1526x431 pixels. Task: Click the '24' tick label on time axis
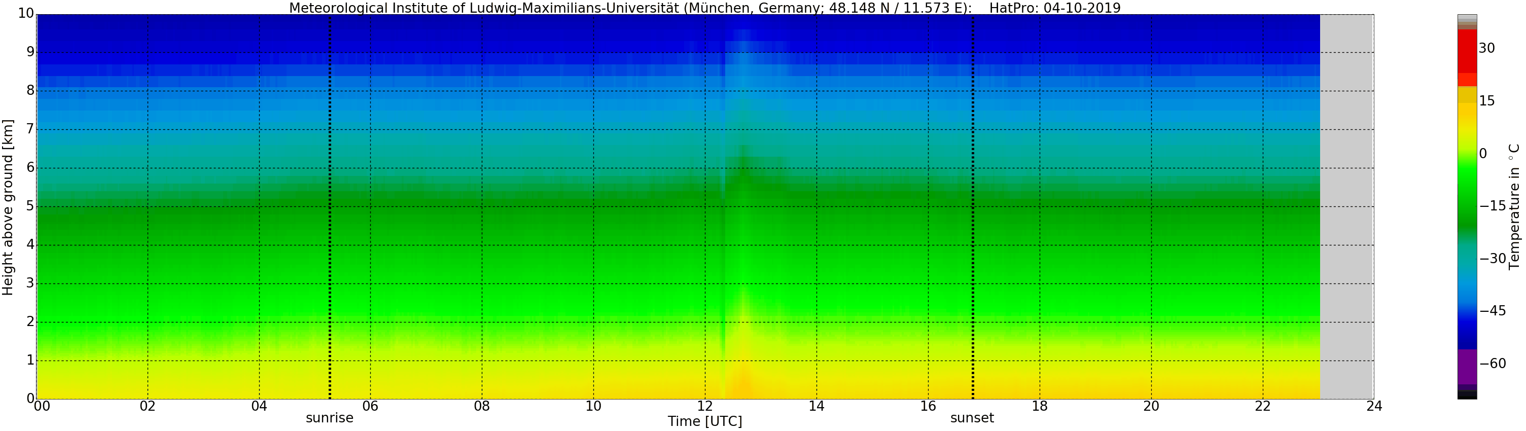tap(1374, 406)
